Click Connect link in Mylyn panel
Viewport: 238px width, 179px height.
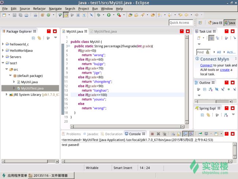click(x=206, y=65)
